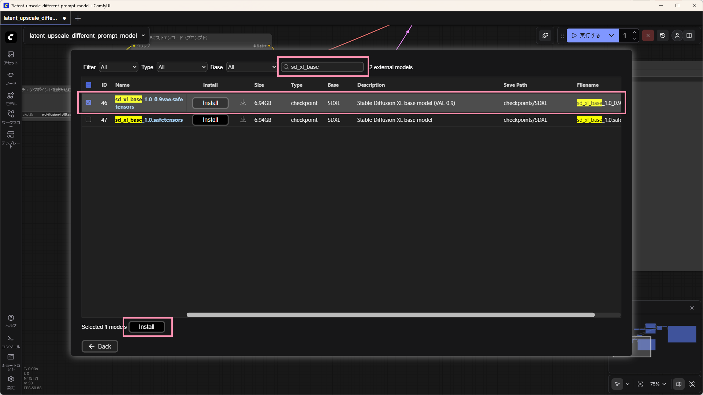Screen dimensions: 703x395
Task: Open a new workflow tab with plus
Action: tap(78, 18)
